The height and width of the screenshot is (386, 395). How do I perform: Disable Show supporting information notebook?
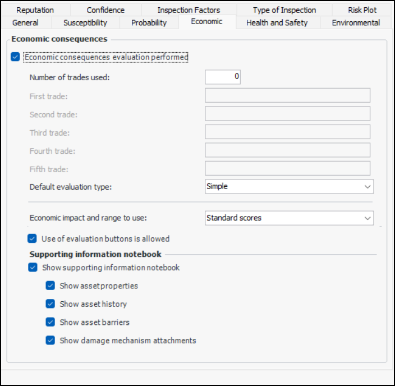click(33, 268)
